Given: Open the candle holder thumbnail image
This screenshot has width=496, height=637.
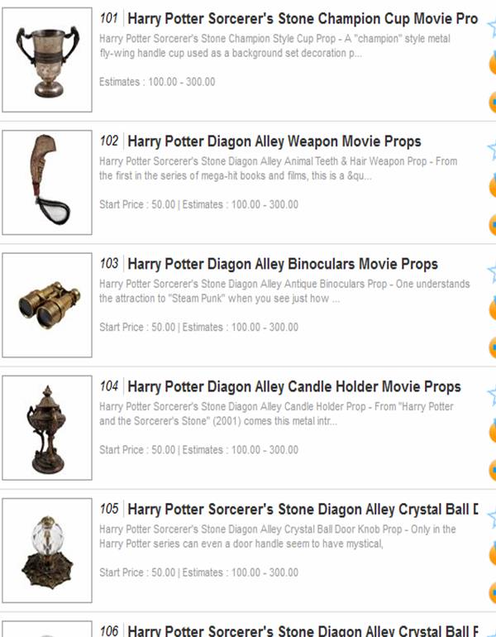Looking at the screenshot, I should pyautogui.click(x=47, y=428).
